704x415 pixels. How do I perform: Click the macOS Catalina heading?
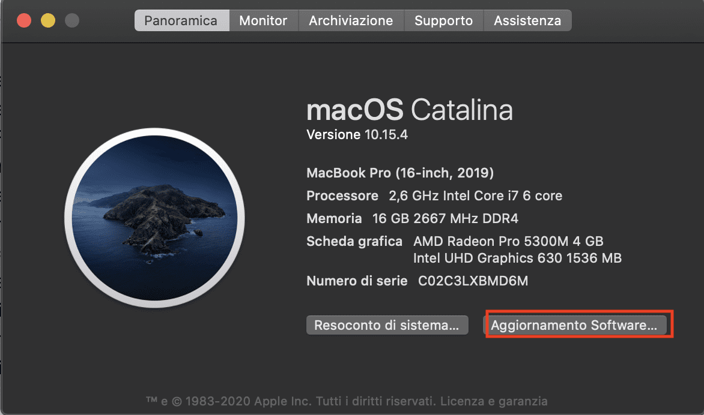(x=410, y=110)
